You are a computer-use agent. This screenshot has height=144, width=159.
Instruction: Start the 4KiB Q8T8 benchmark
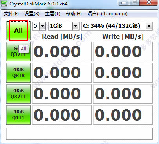[x=18, y=73]
